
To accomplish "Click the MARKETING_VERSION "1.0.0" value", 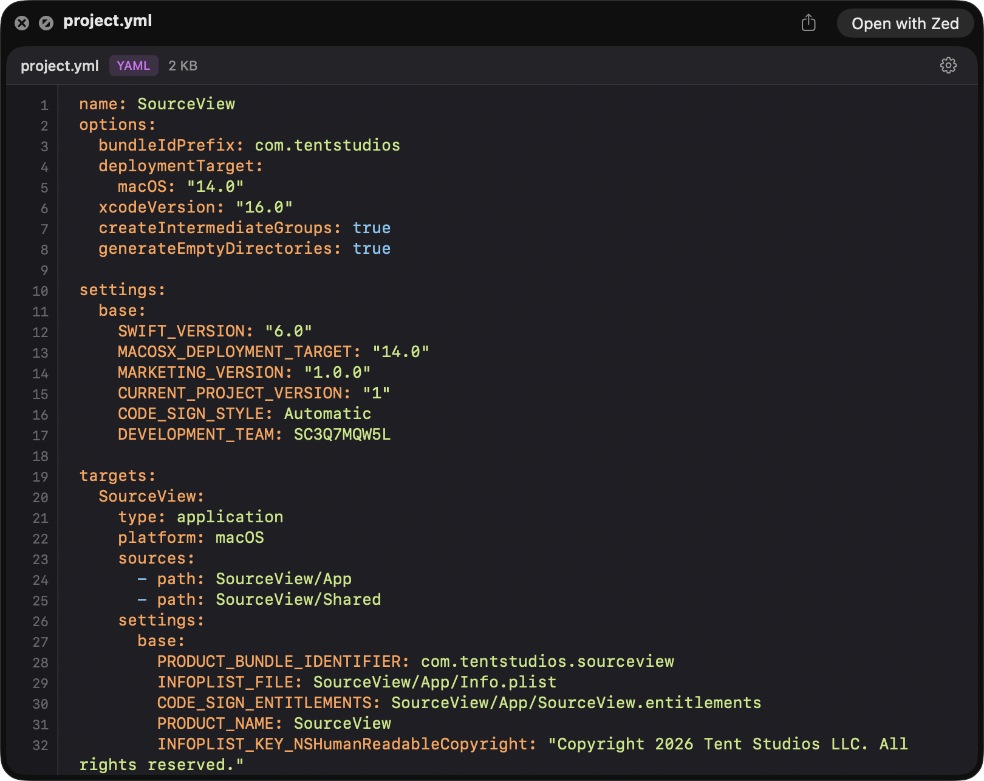I will pyautogui.click(x=337, y=372).
